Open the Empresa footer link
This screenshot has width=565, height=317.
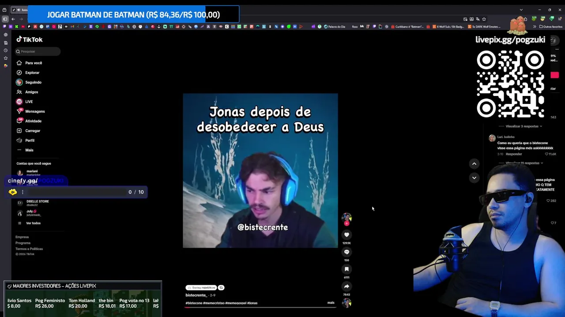click(22, 237)
